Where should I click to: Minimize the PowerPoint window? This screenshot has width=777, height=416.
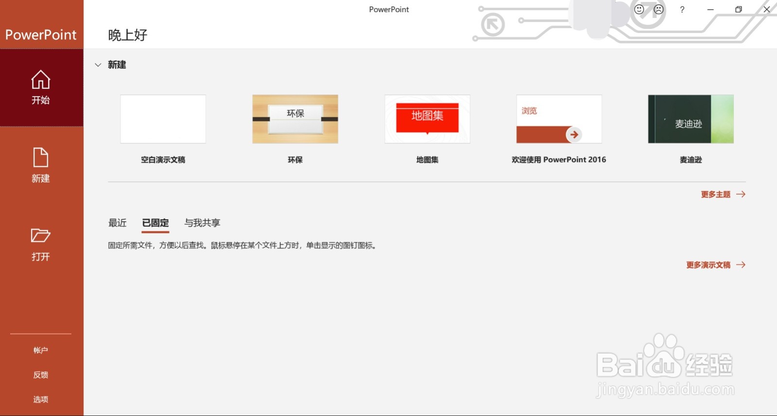[x=710, y=9]
